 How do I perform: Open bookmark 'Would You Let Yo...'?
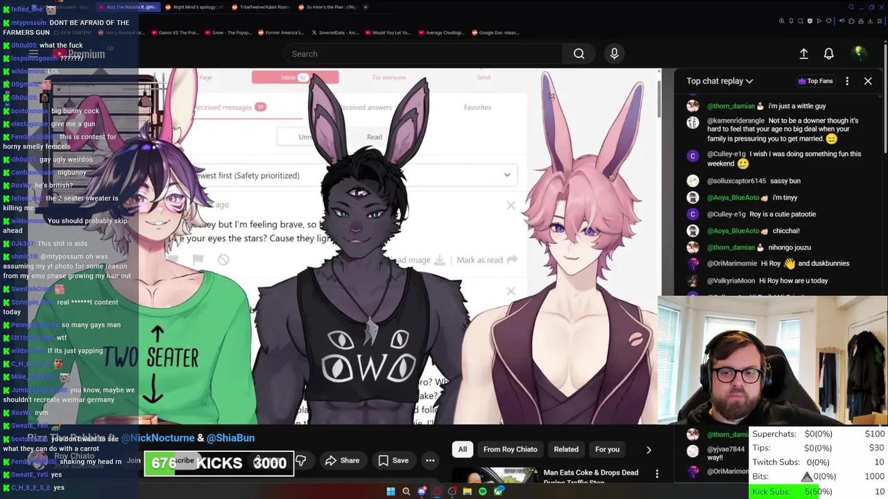tap(387, 33)
